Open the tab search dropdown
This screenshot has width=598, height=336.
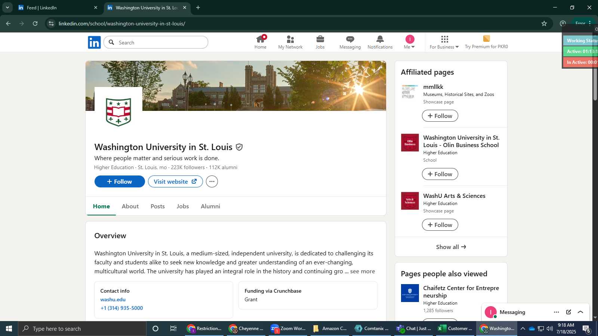pyautogui.click(x=7, y=7)
